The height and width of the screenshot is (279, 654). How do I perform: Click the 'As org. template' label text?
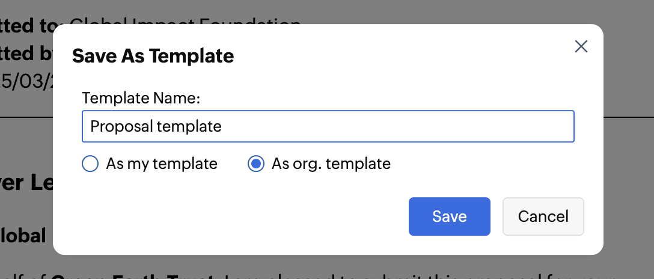331,164
